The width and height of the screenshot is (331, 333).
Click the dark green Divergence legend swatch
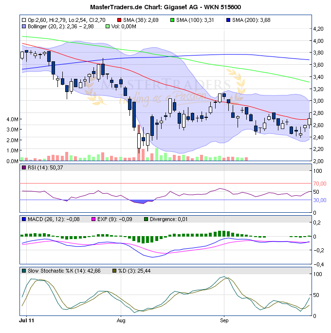tap(146, 219)
